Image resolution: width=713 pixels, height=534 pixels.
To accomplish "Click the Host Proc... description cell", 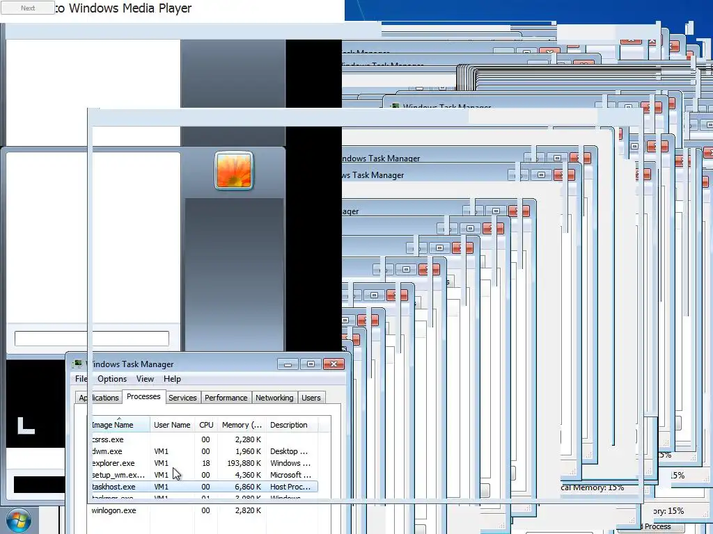I will [290, 487].
